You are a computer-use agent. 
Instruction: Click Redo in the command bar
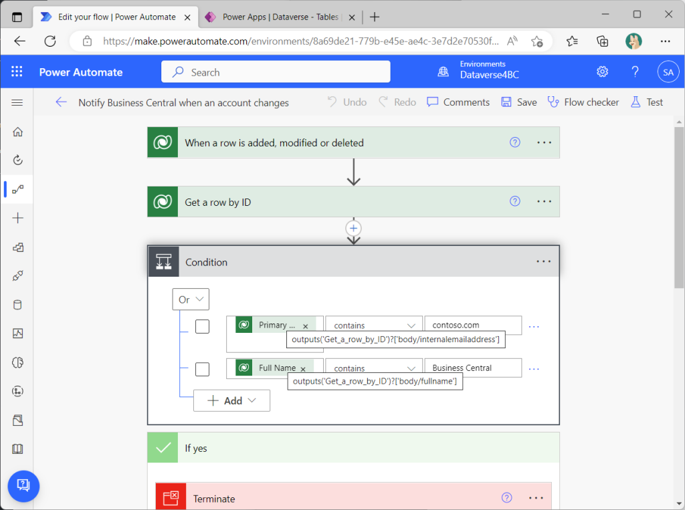tap(397, 102)
